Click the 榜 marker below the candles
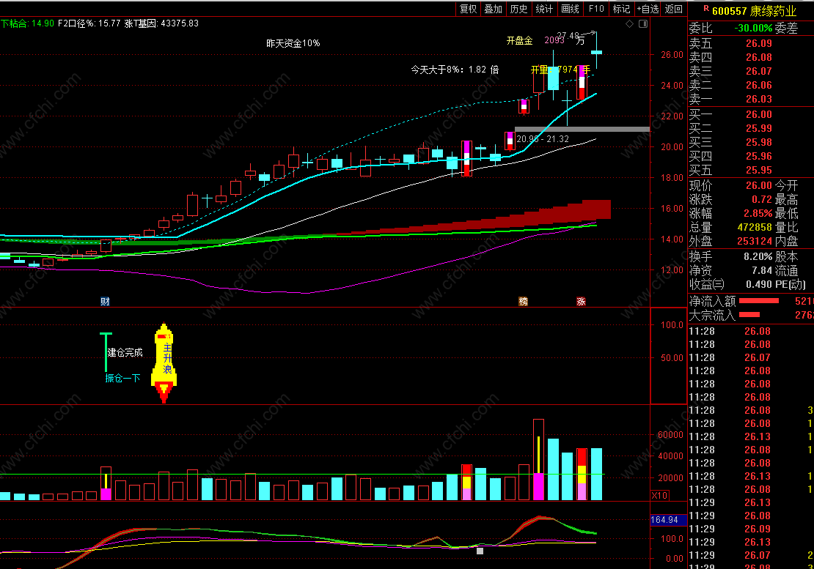Screen dimensions: 814x569 (x=524, y=302)
